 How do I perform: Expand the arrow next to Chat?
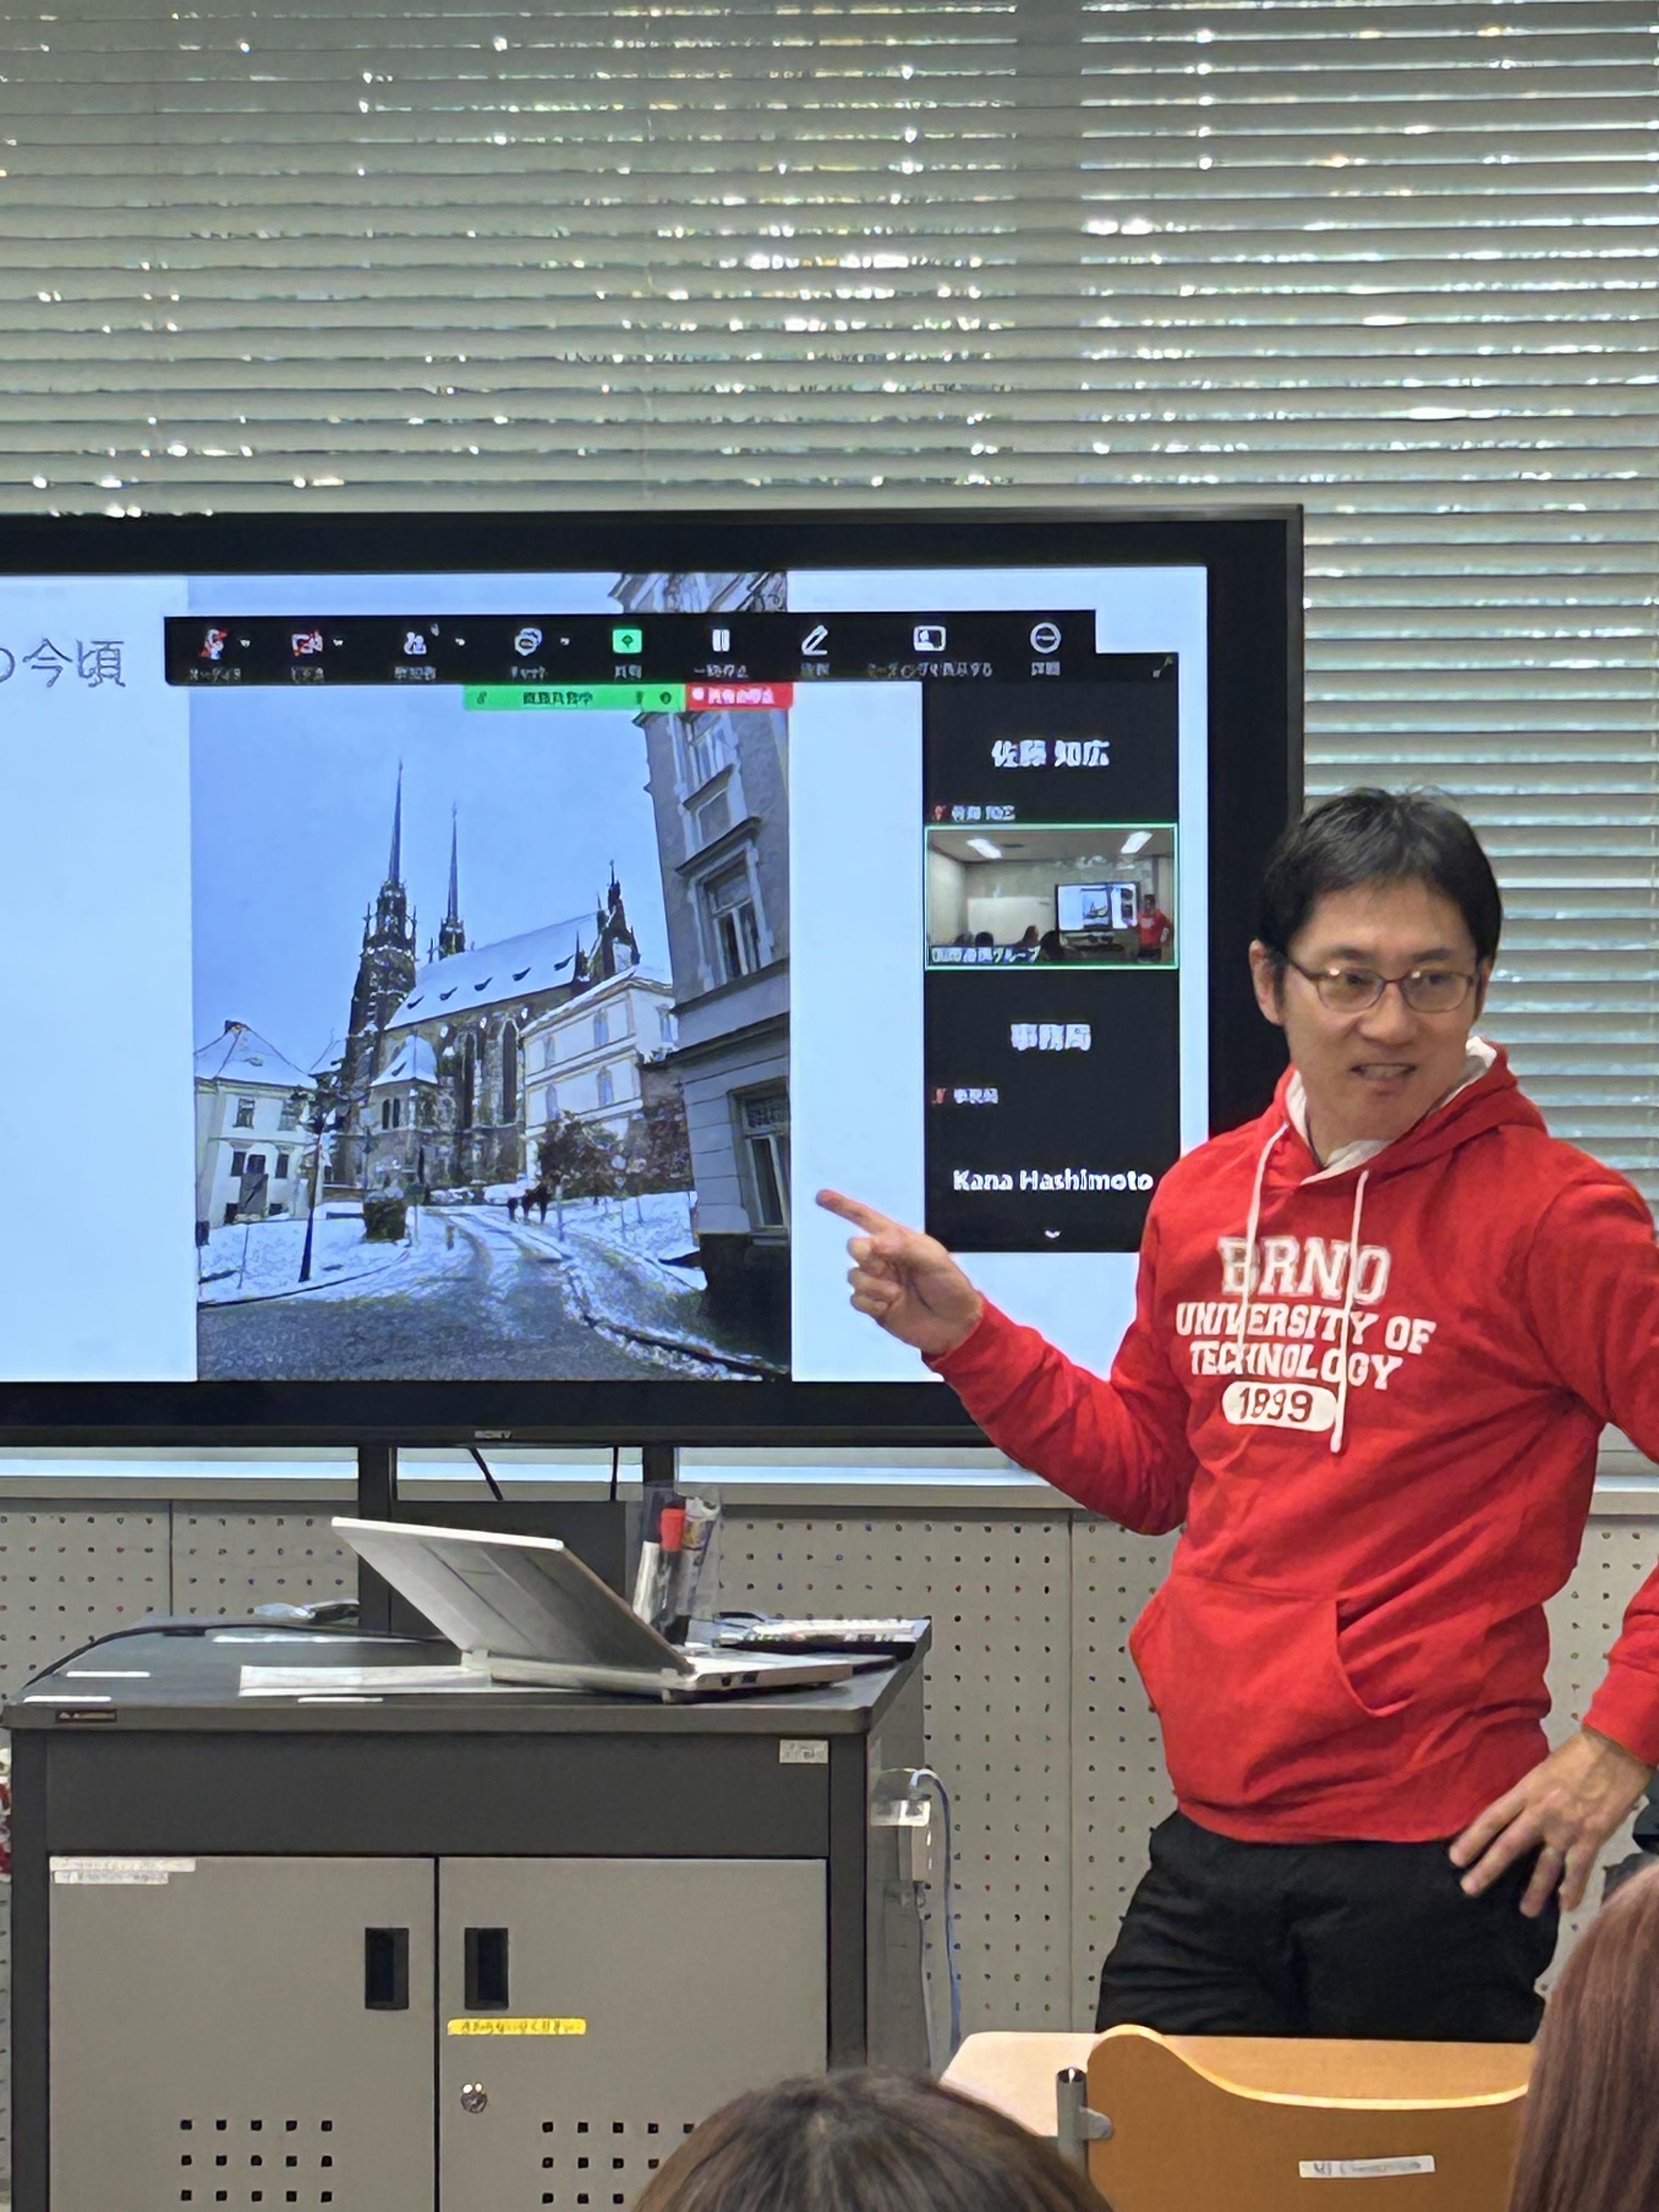coord(565,642)
